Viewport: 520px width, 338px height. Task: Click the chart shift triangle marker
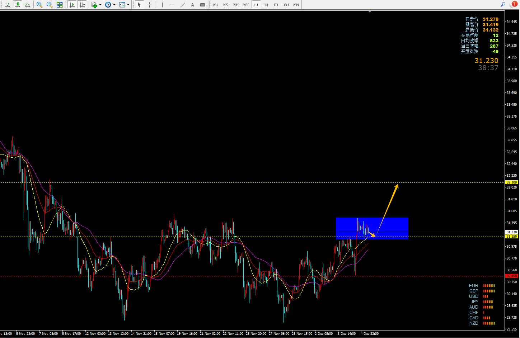click(x=370, y=11)
